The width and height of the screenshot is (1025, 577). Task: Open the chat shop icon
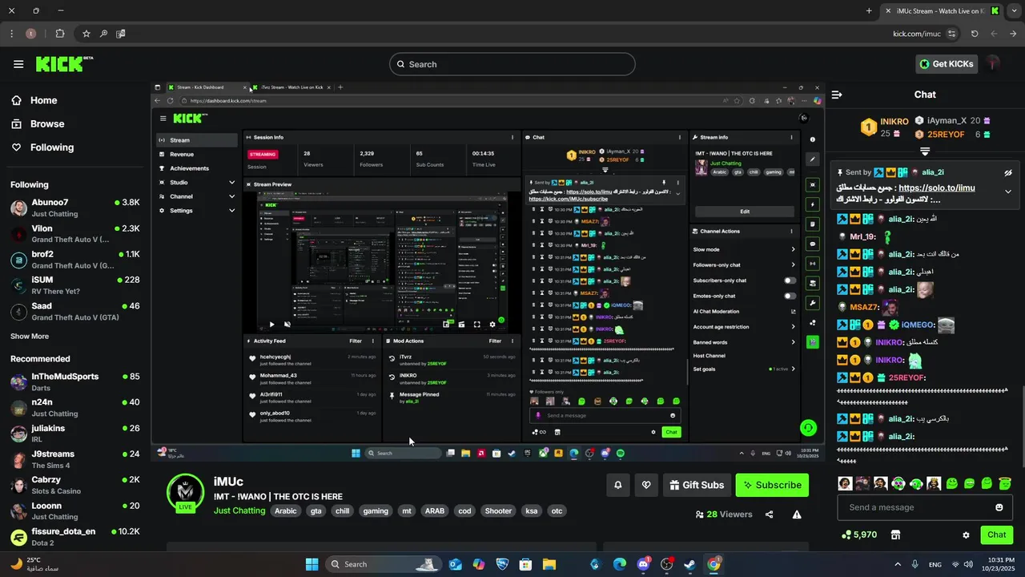(895, 535)
